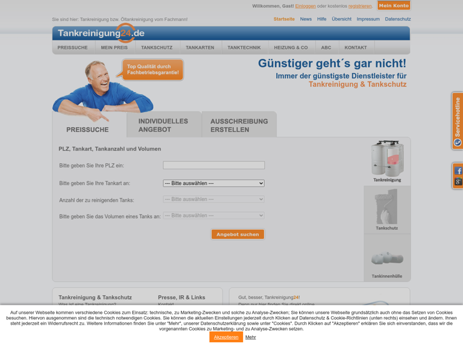The width and height of the screenshot is (463, 347).
Task: Switch to Ausschreibung Erstellen tab
Action: (239, 125)
